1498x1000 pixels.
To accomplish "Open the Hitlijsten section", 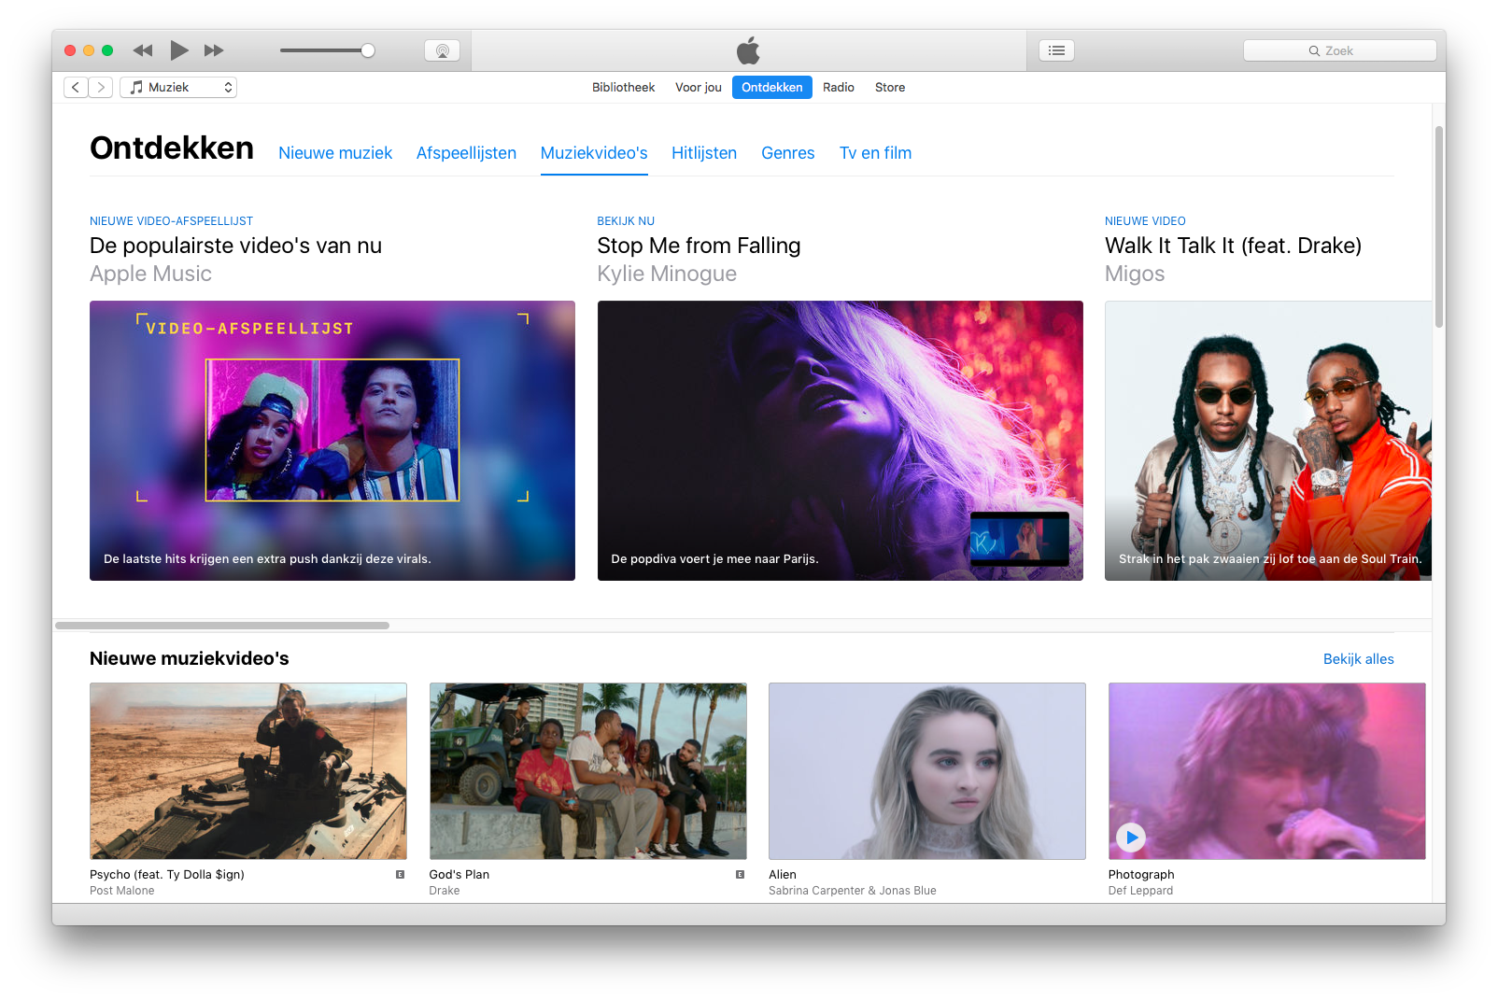I will [x=704, y=153].
